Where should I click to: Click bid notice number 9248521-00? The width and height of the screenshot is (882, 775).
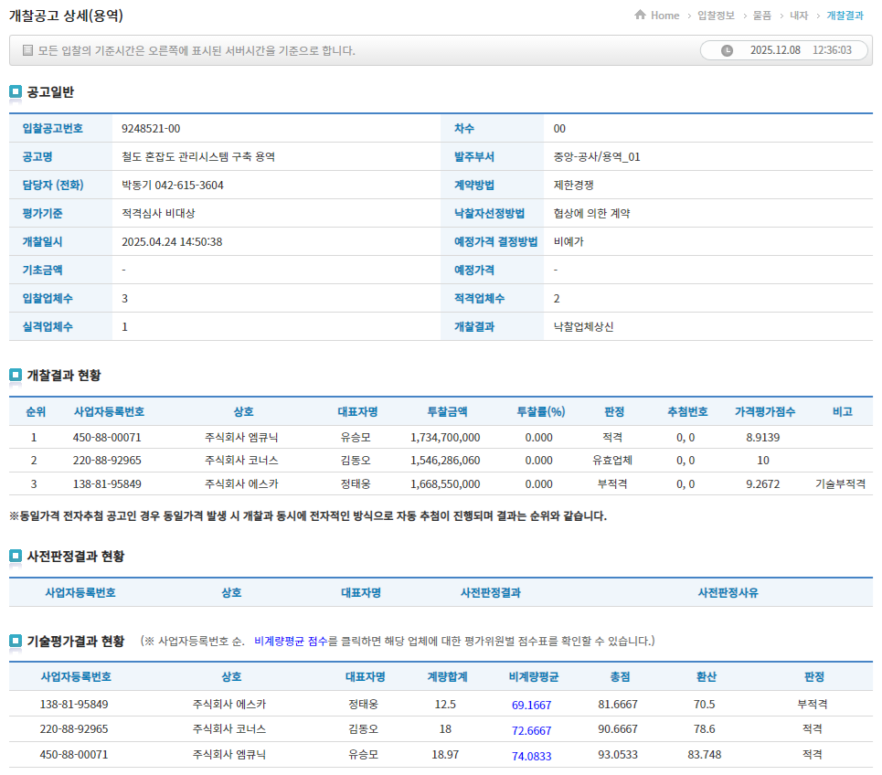[151, 128]
